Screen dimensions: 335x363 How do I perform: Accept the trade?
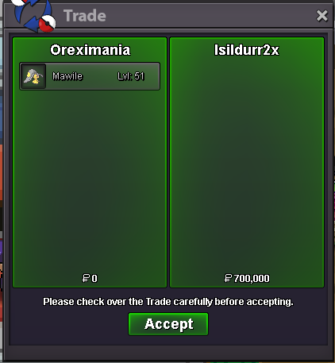(168, 324)
